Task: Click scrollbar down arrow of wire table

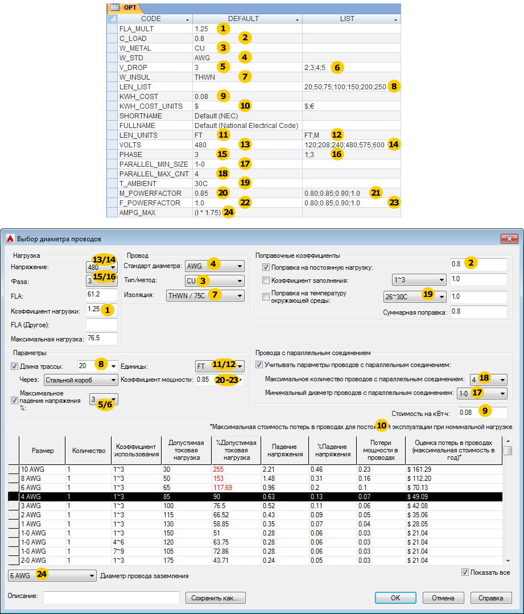Action: pos(508,561)
